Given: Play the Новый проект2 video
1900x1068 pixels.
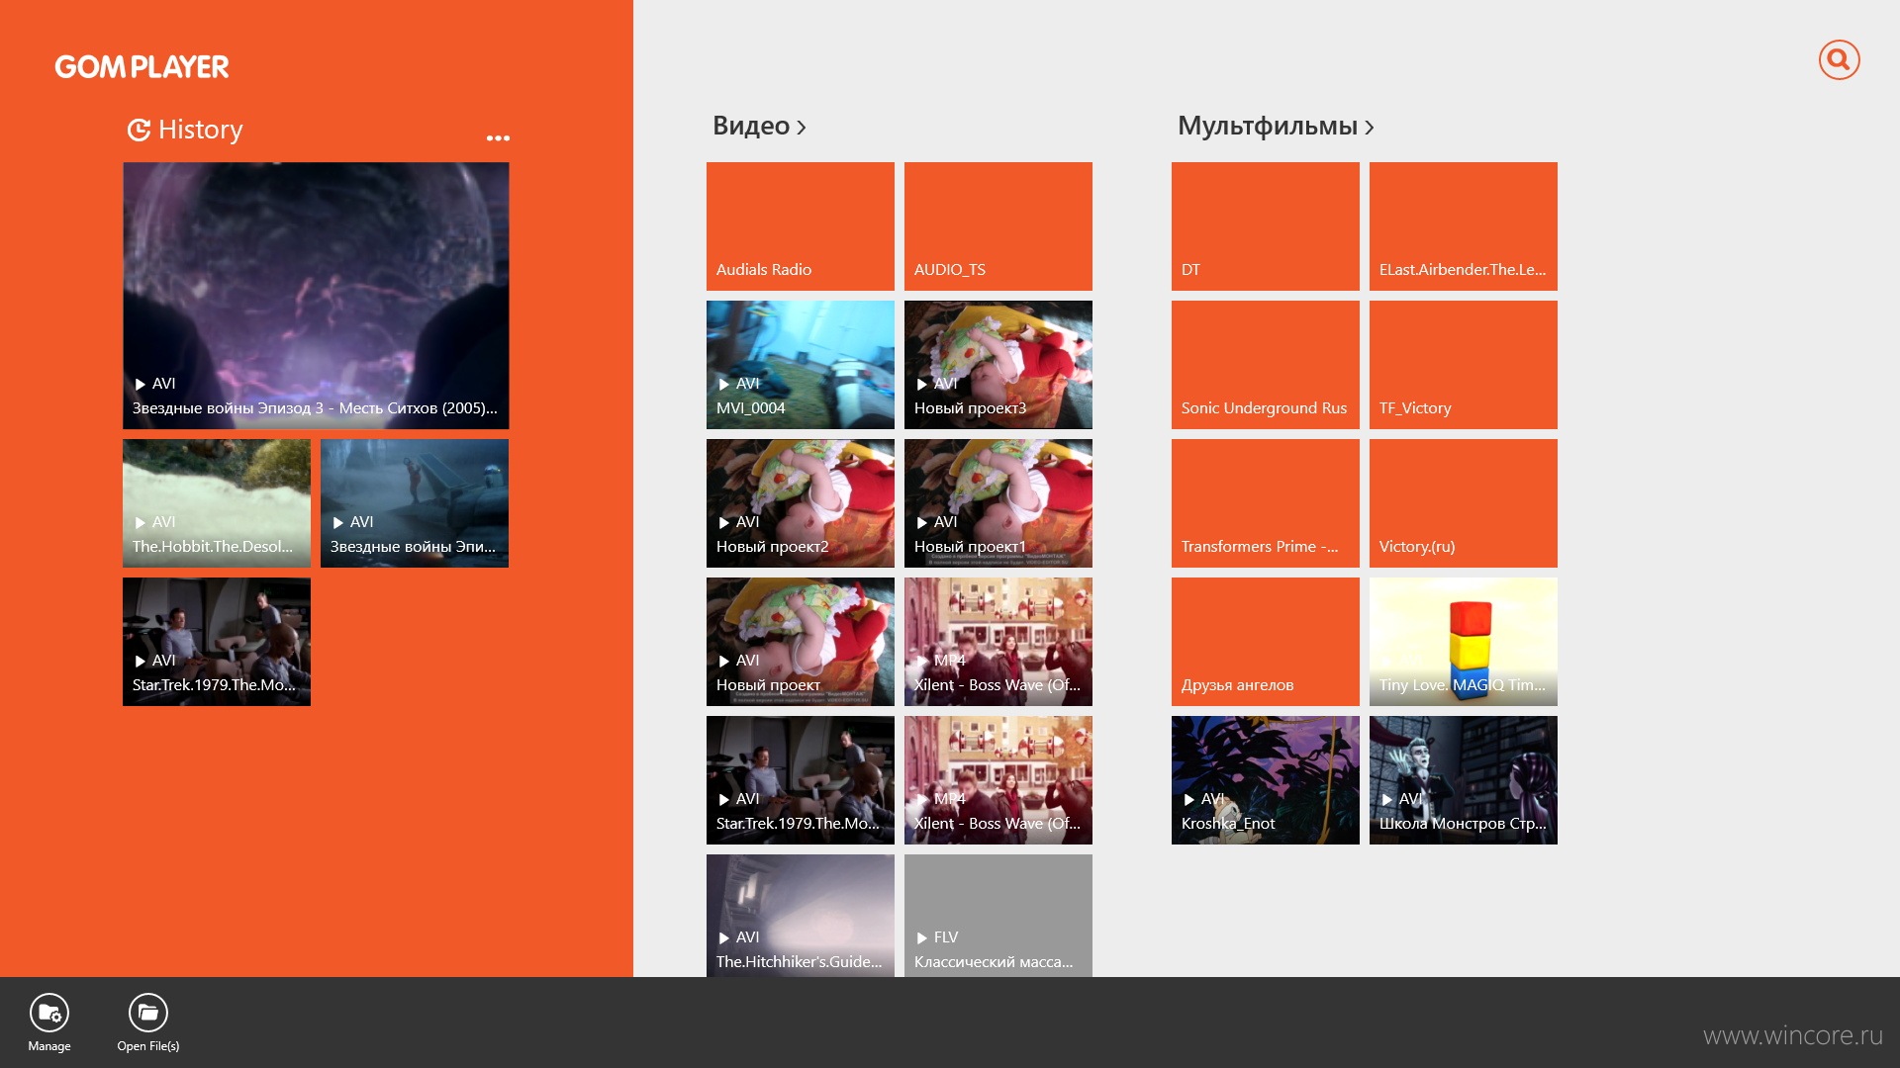Looking at the screenshot, I should (801, 503).
